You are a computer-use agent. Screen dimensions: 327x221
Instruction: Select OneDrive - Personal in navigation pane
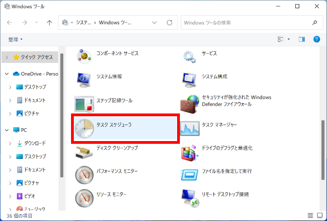tap(36, 74)
